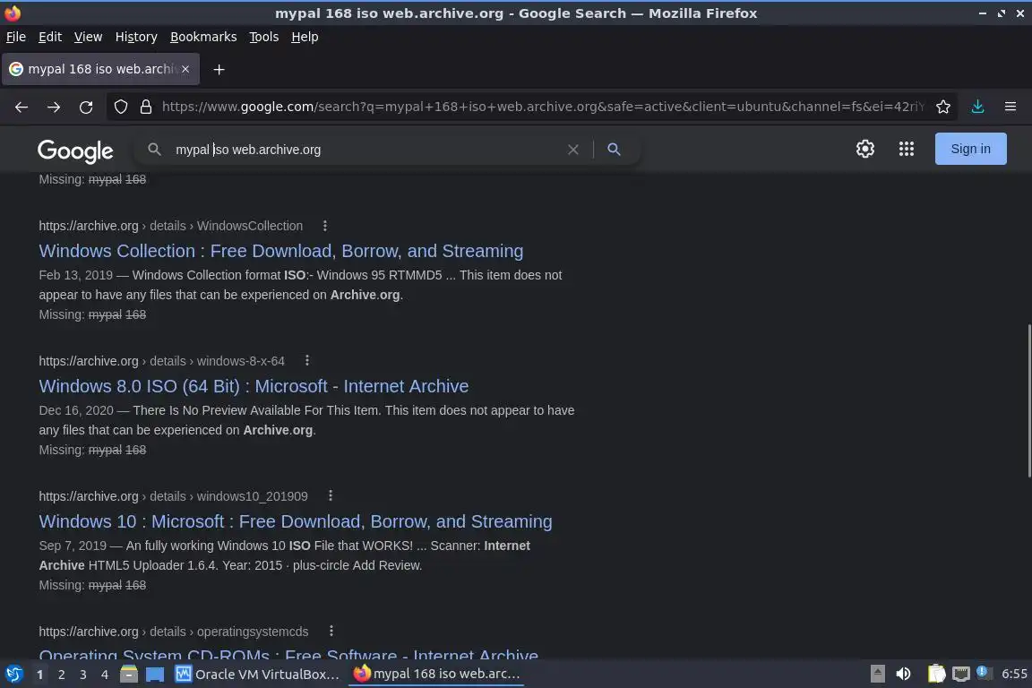Open the Firefox hamburger application menu
The image size is (1032, 688).
click(1010, 107)
